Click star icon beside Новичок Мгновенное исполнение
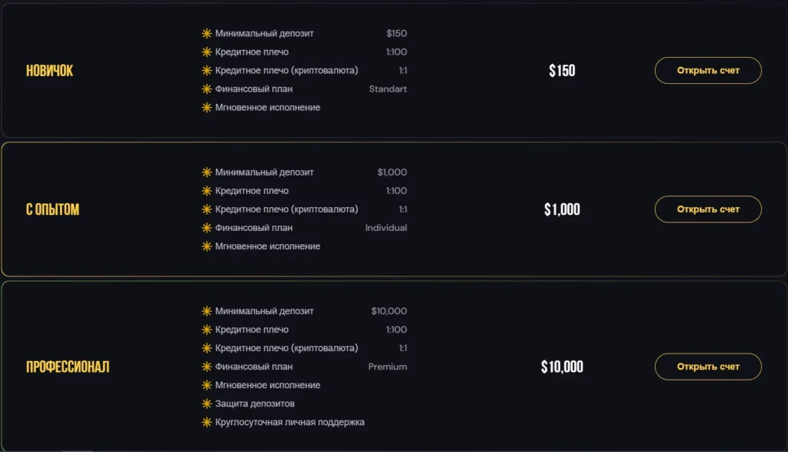Image resolution: width=788 pixels, height=452 pixels. click(x=206, y=108)
